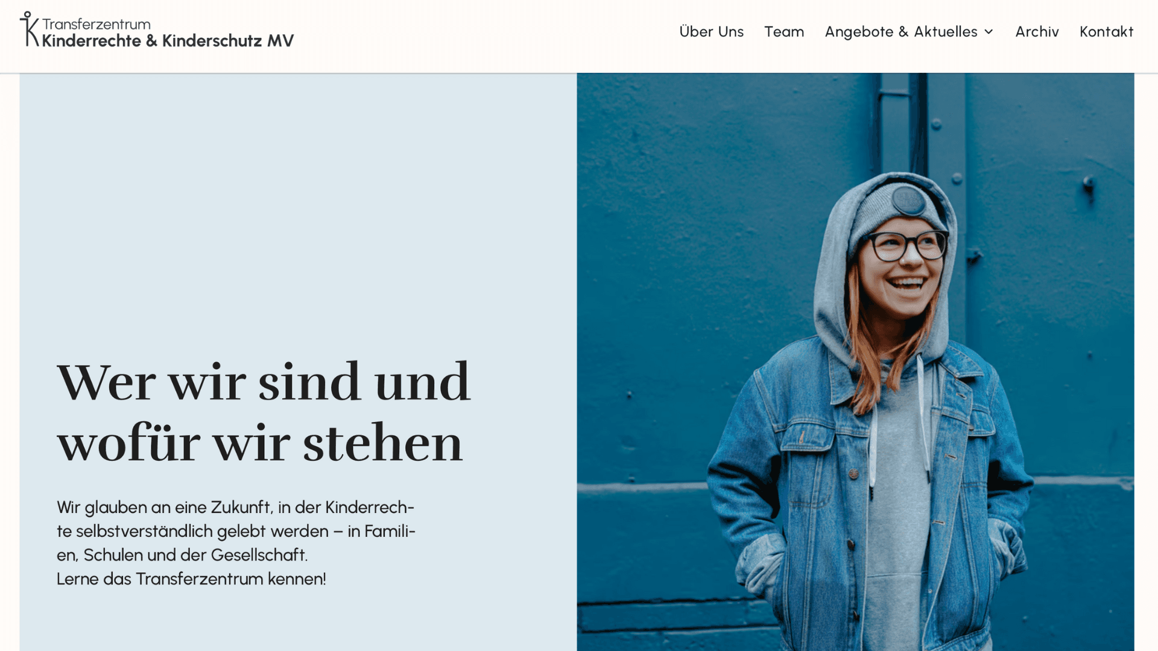The height and width of the screenshot is (651, 1158).
Task: Click the ampersand in the site logo
Action: (151, 40)
